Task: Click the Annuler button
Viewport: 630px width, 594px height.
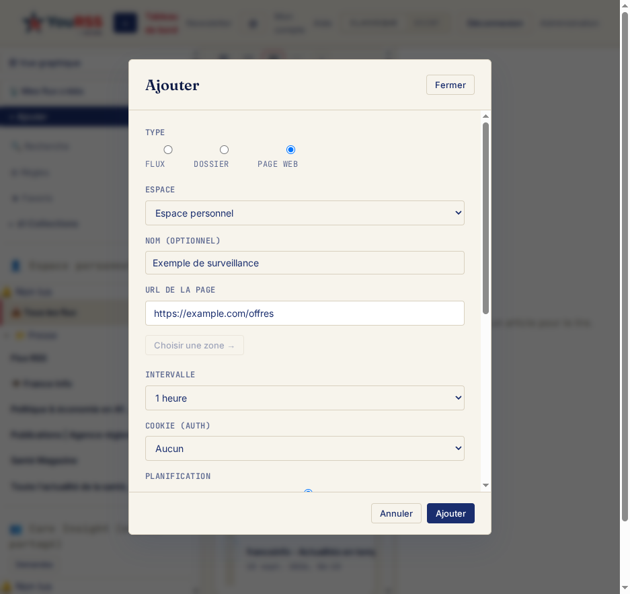Action: pos(396,513)
